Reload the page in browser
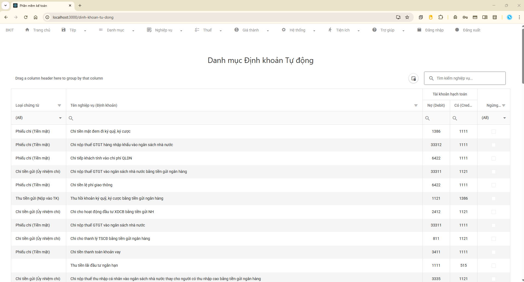The height and width of the screenshot is (282, 524). click(x=26, y=17)
